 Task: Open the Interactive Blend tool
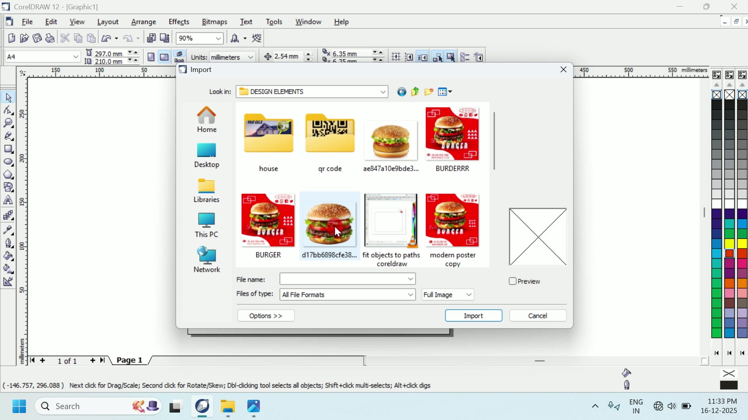point(9,216)
